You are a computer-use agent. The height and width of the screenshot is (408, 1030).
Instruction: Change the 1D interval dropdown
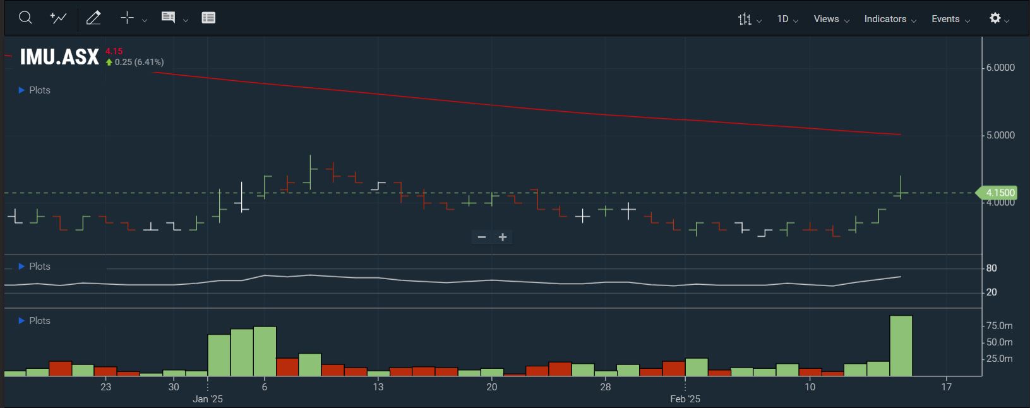click(x=787, y=19)
